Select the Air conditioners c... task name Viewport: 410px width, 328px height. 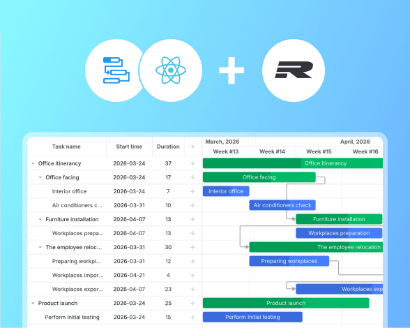click(x=77, y=205)
